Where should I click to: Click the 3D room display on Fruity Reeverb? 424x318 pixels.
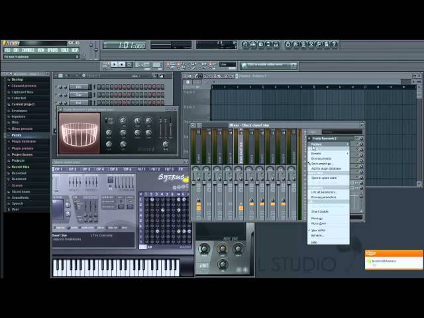[x=79, y=133]
